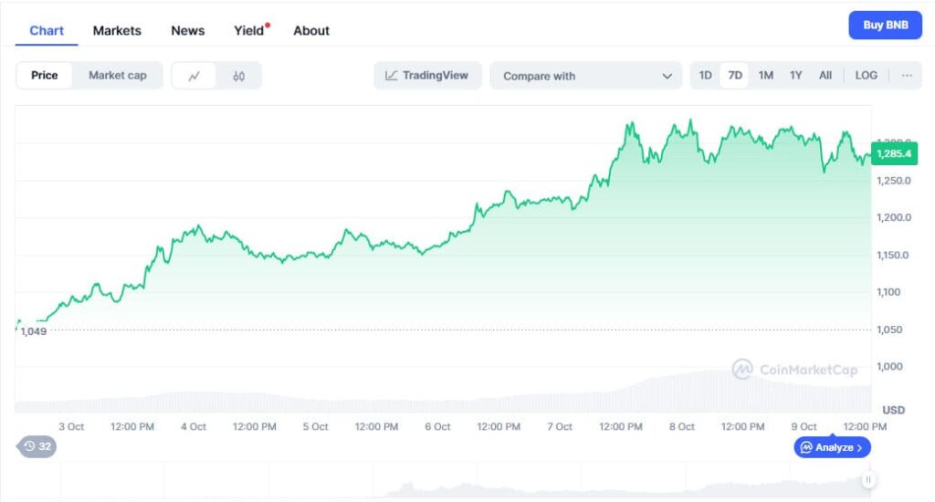Image resolution: width=935 pixels, height=502 pixels.
Task: Click the Analyze button icon
Action: pos(806,447)
